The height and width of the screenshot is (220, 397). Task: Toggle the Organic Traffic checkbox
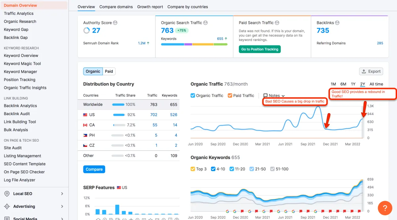193,96
